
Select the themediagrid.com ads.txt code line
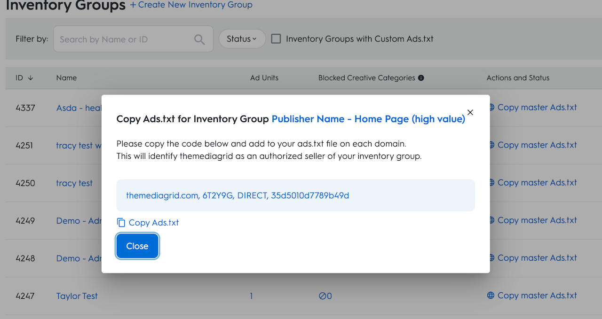point(238,195)
